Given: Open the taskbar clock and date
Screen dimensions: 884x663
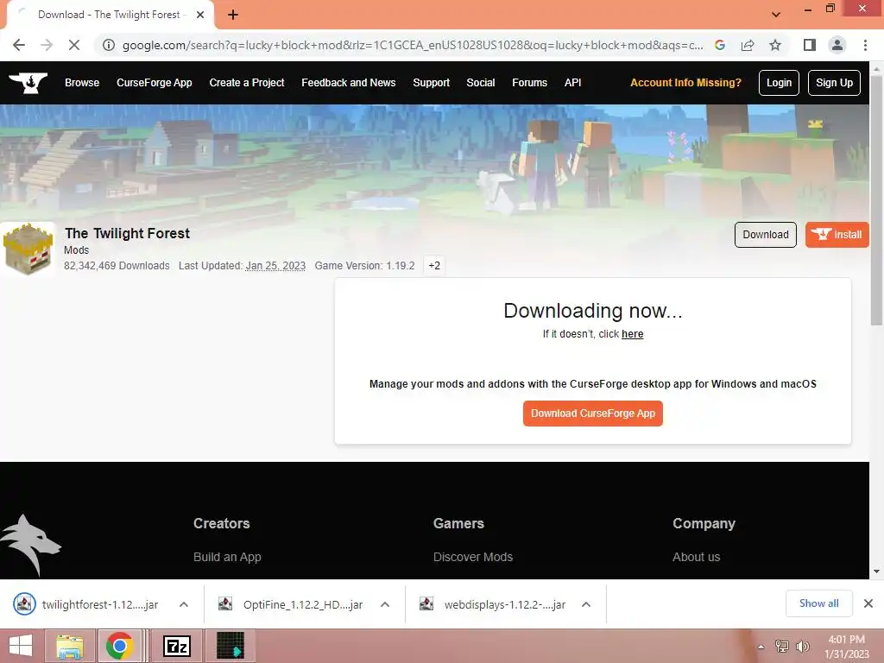Looking at the screenshot, I should (848, 647).
